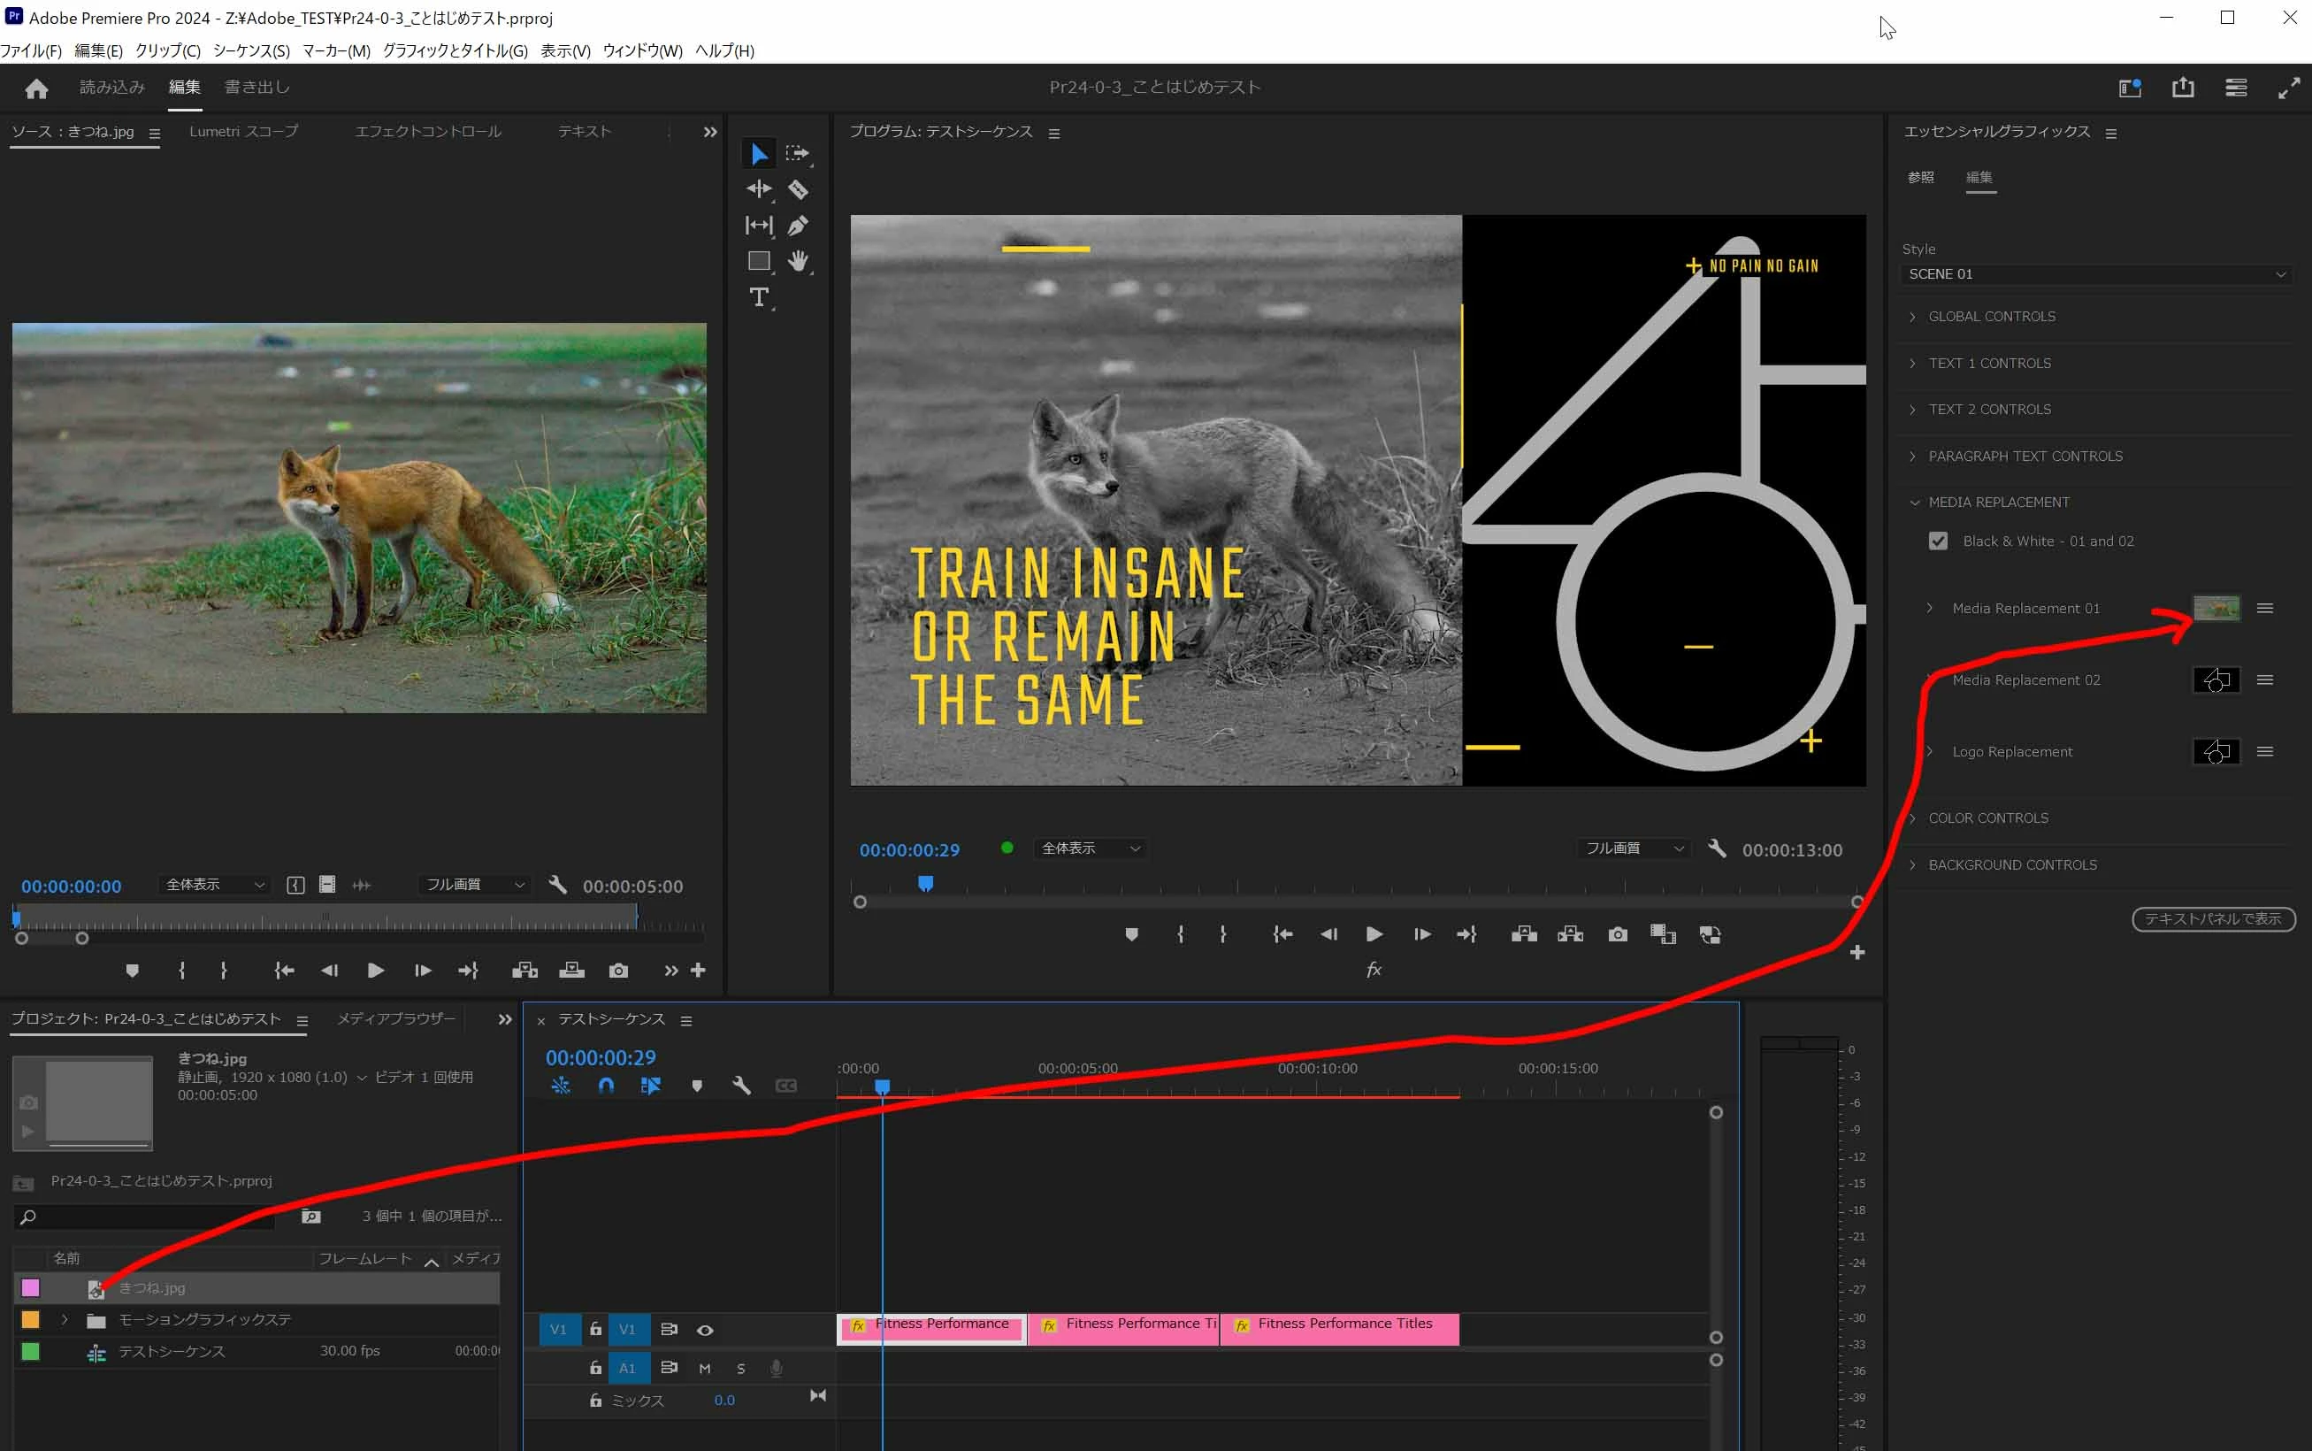Image resolution: width=2312 pixels, height=1451 pixels.
Task: Click the Home icon
Action: [36, 88]
